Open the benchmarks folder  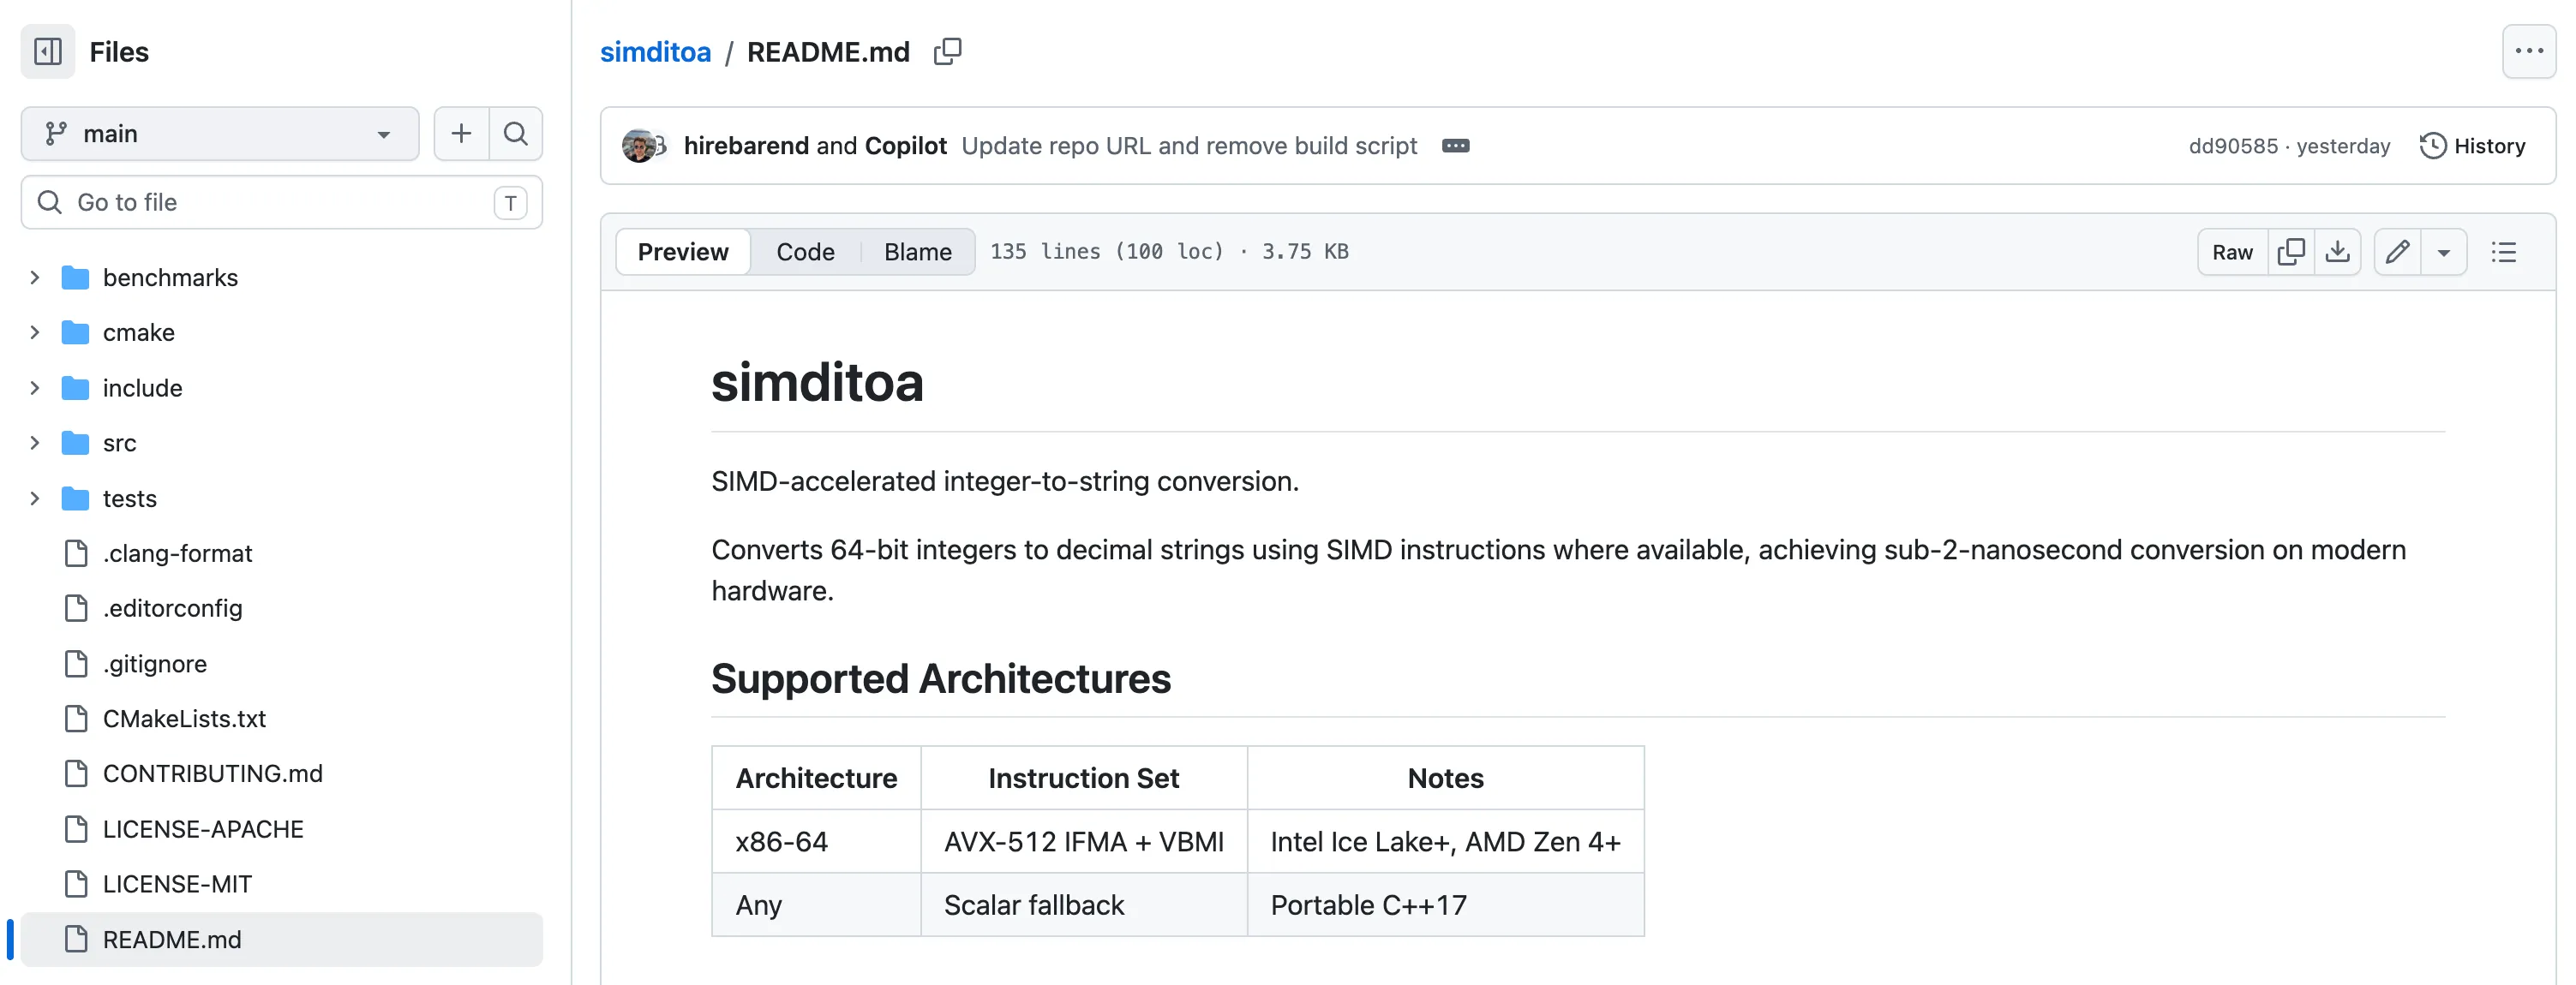(x=170, y=277)
